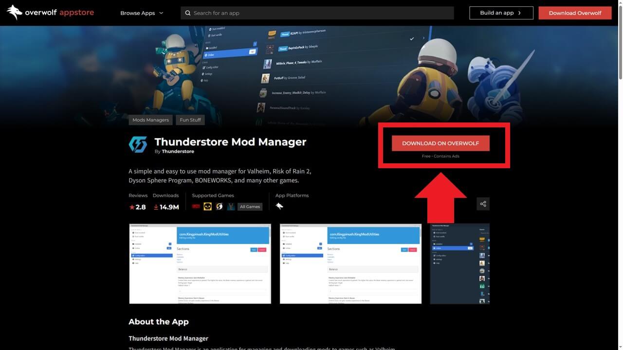Select the Mods Managers tag

(x=151, y=120)
